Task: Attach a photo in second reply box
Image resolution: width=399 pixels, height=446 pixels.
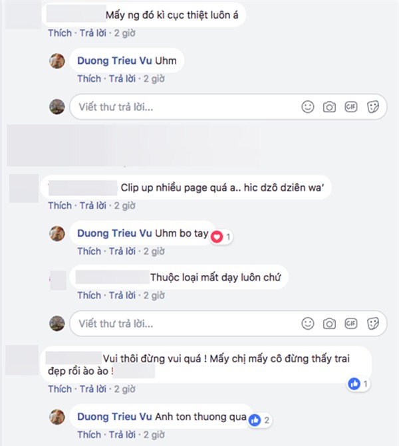Action: pos(329,324)
